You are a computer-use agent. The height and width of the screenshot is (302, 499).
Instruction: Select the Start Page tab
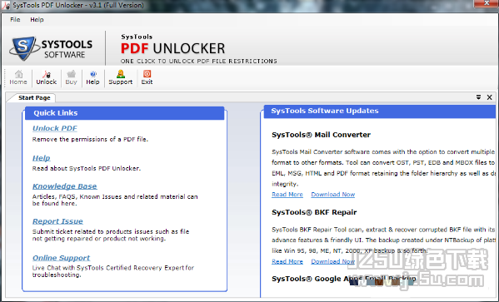point(34,97)
